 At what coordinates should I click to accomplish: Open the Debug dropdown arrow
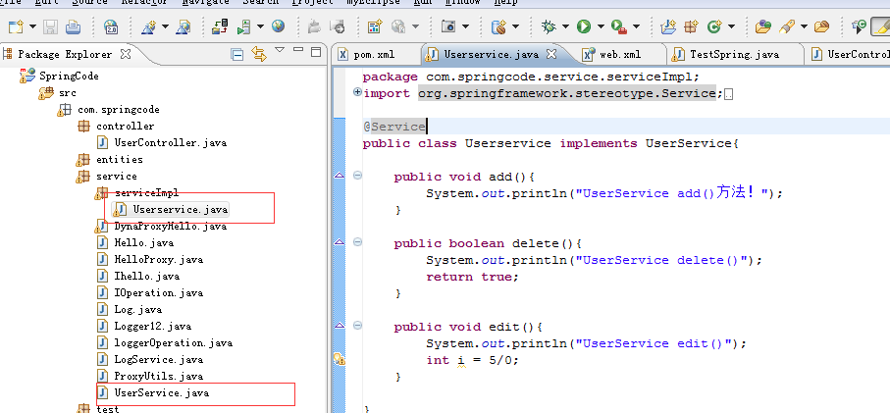coord(565,26)
